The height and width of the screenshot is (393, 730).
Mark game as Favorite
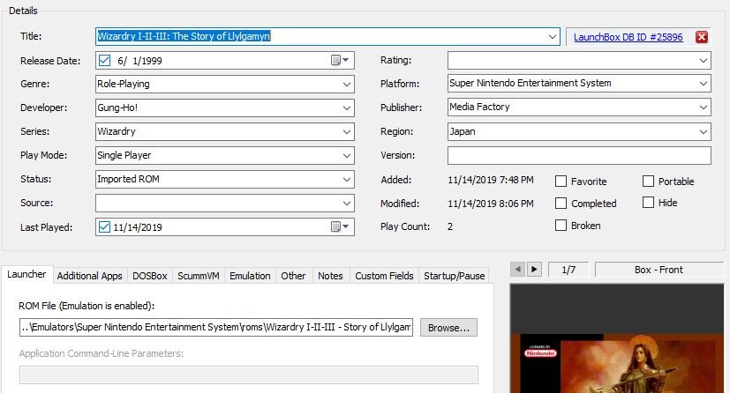[561, 182]
